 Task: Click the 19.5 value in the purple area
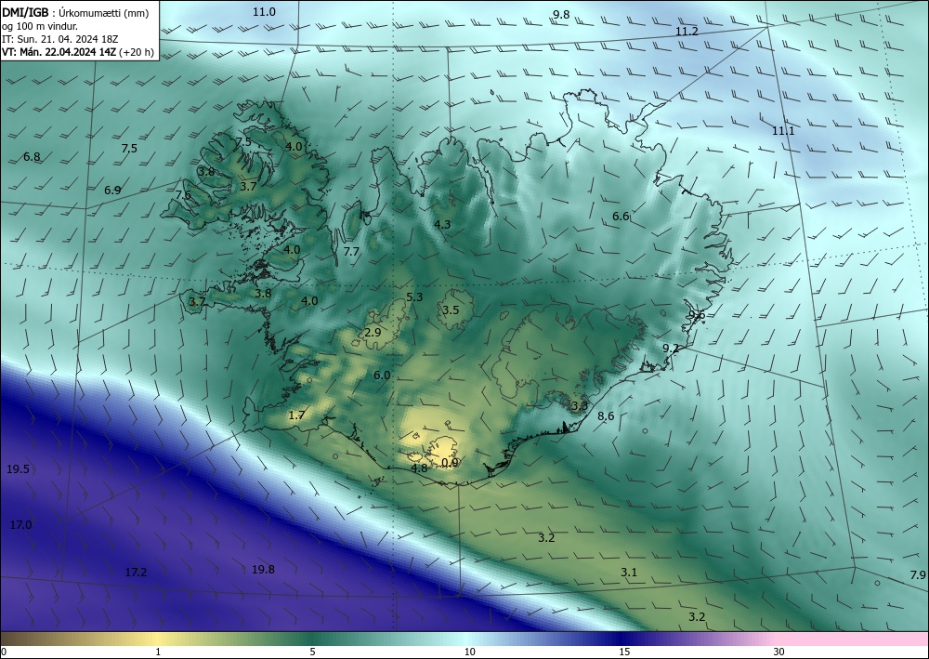coord(18,469)
